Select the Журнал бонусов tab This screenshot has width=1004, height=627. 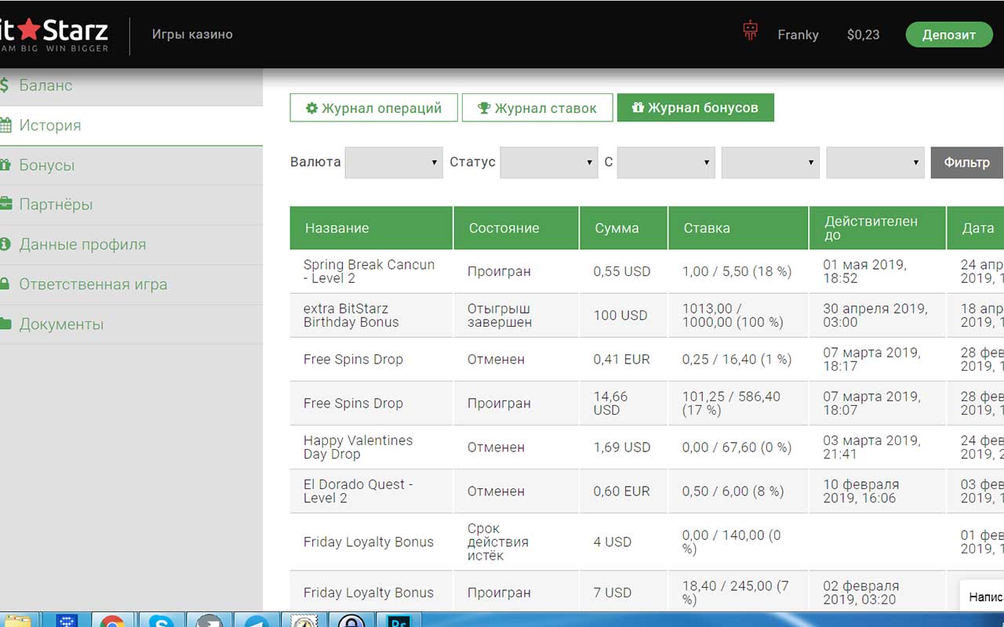pyautogui.click(x=695, y=108)
